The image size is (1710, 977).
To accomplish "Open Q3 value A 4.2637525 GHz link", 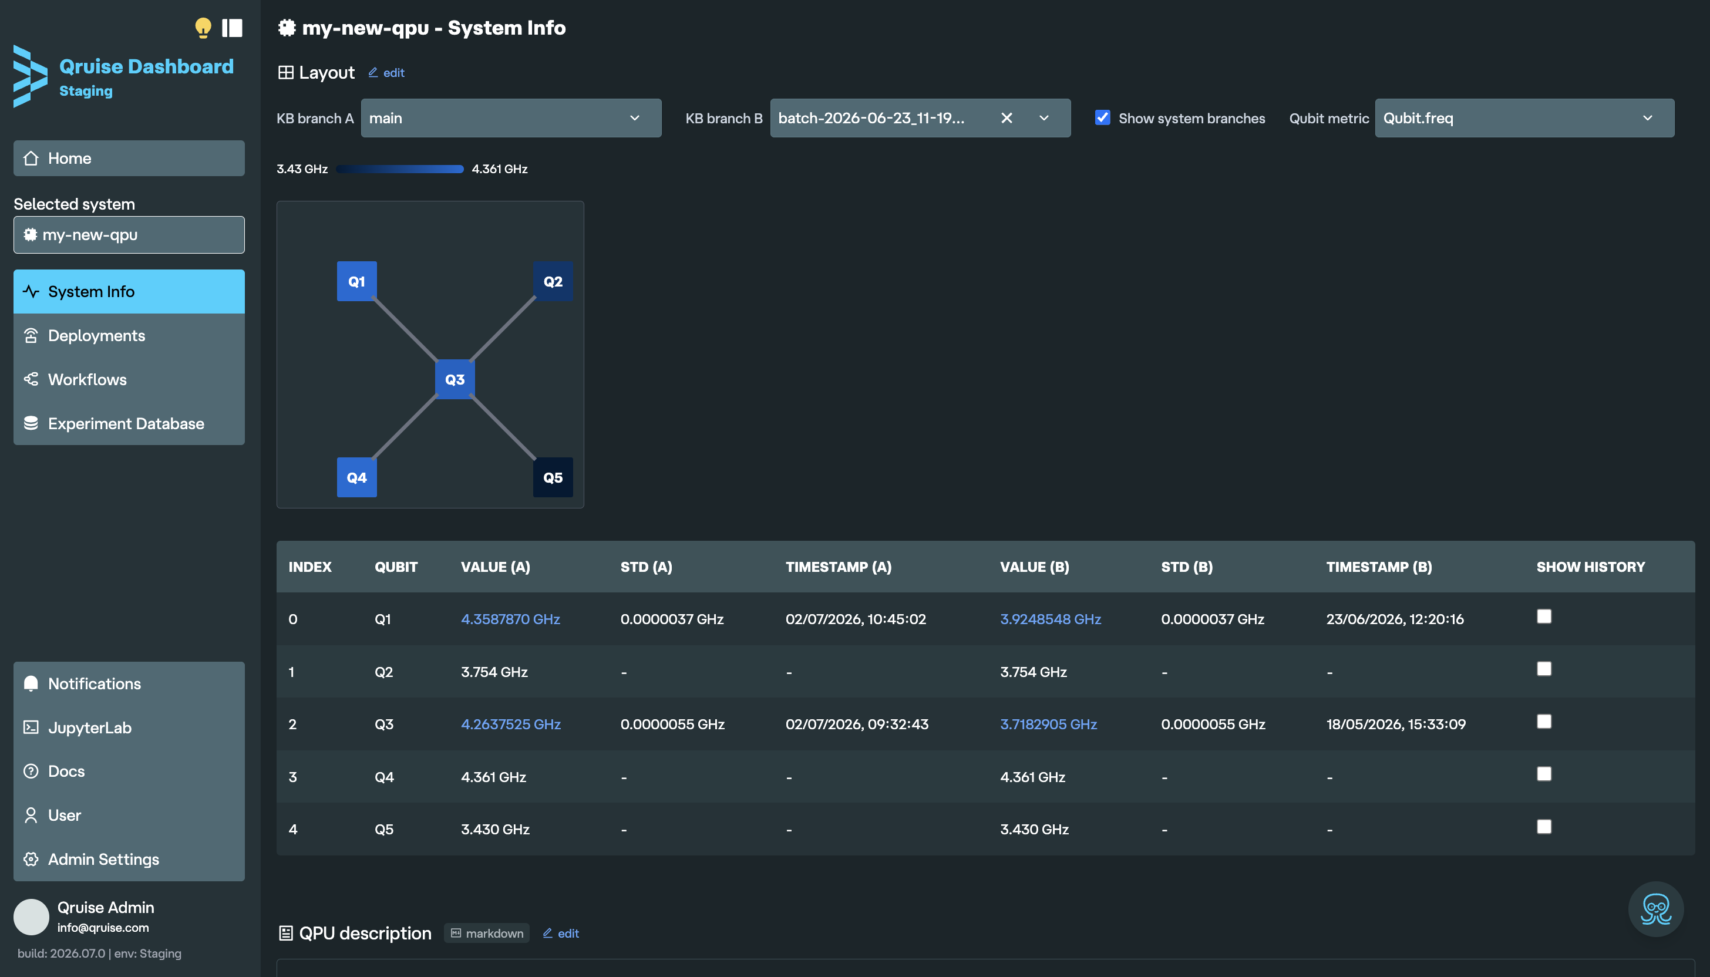I will [511, 724].
